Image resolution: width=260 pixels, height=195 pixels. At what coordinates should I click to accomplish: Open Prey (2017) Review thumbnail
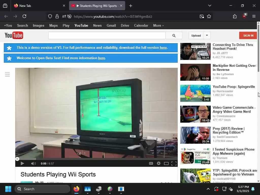coord(195,135)
